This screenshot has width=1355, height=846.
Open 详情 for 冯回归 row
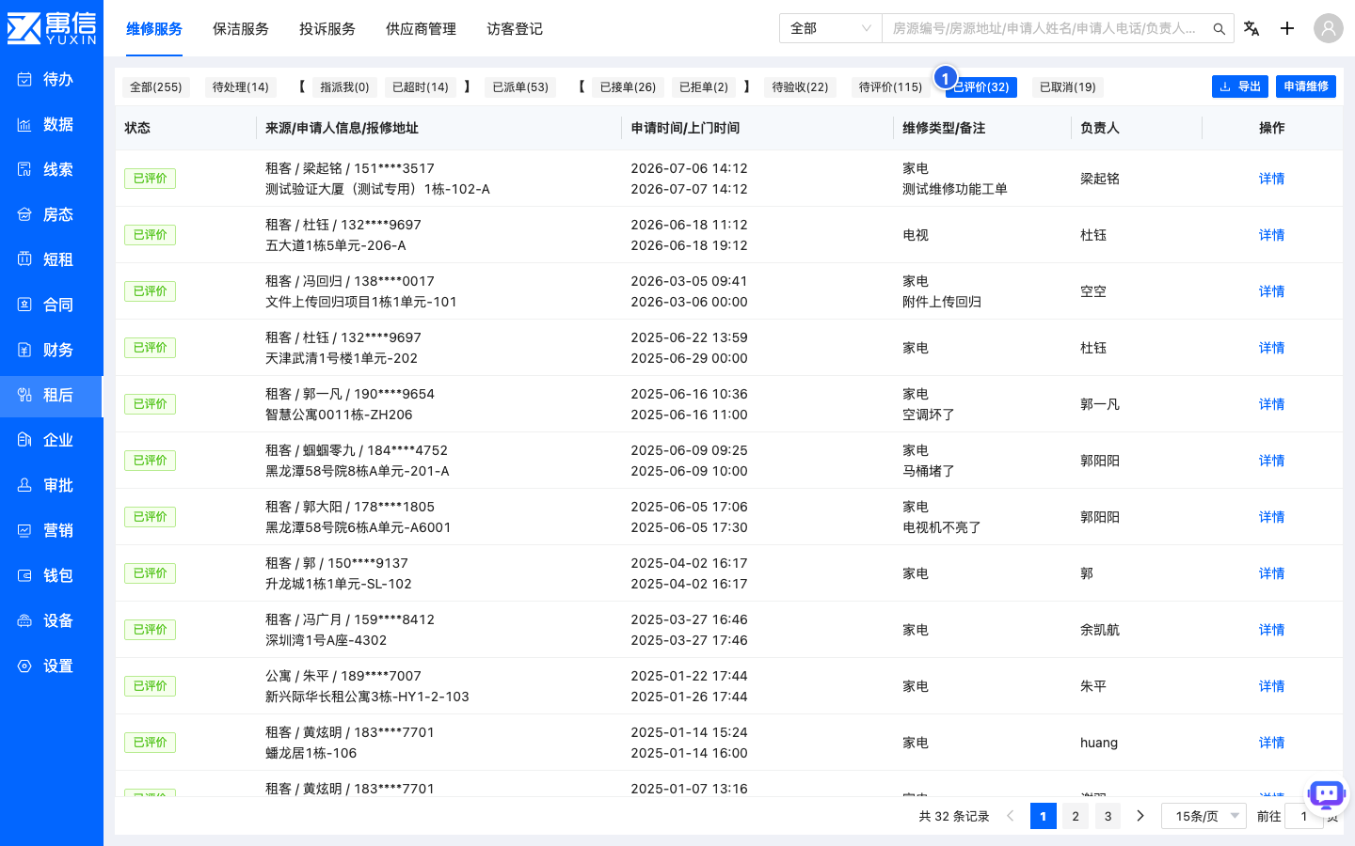point(1271,291)
